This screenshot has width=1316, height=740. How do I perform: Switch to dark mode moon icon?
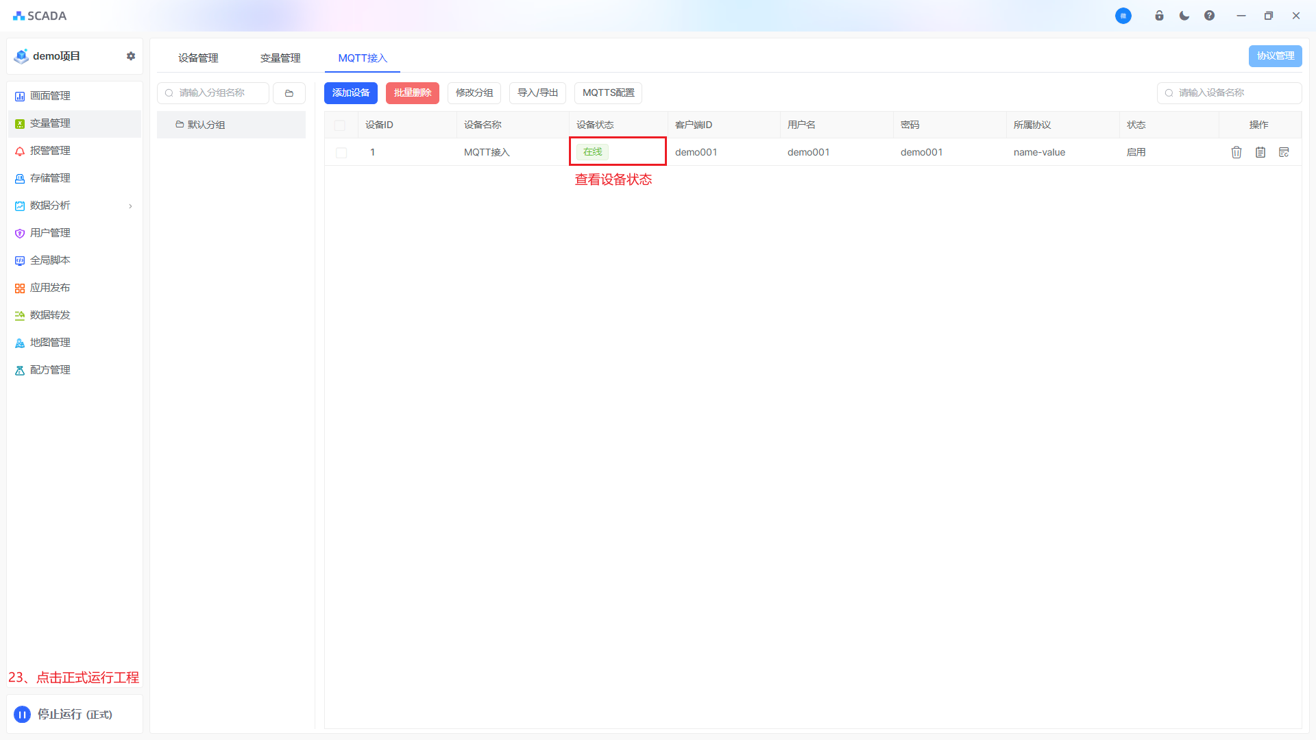coord(1184,16)
